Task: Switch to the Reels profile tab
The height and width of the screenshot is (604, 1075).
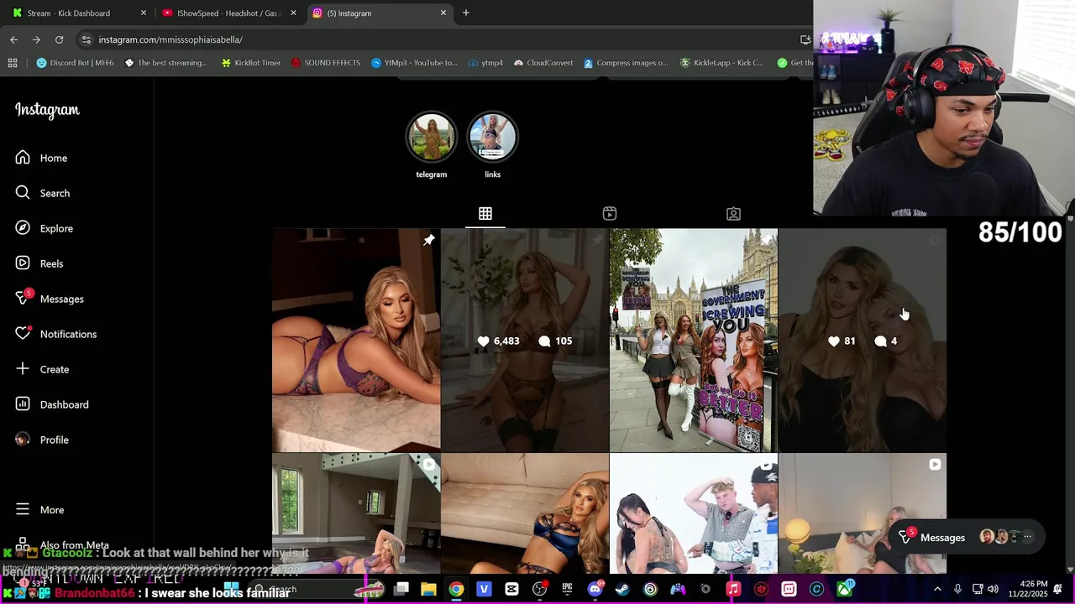Action: 610,214
